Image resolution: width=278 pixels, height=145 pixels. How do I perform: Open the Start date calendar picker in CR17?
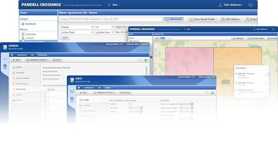(x=141, y=108)
